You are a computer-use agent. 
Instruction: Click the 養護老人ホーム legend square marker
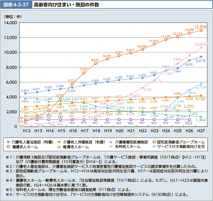point(7,146)
